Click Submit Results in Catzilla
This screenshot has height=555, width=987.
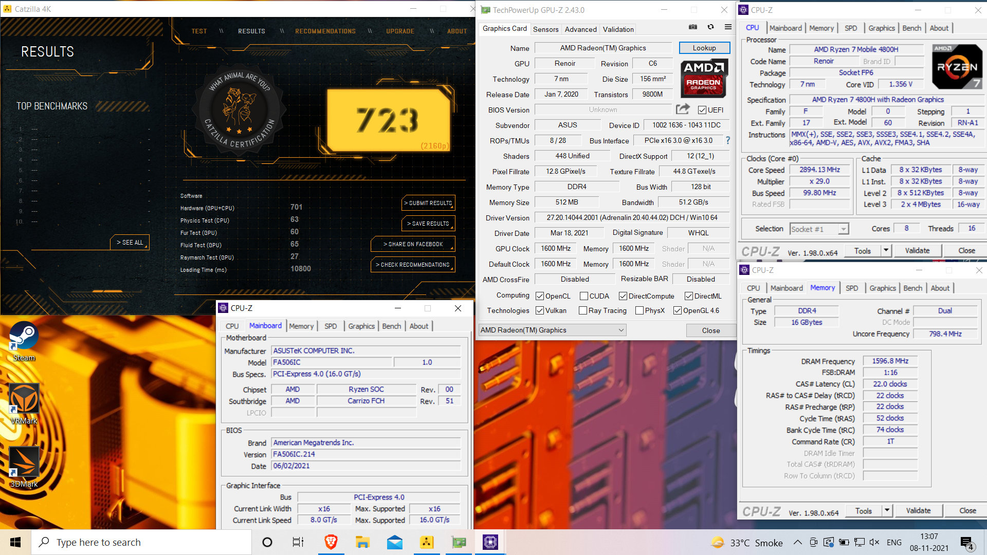point(428,203)
